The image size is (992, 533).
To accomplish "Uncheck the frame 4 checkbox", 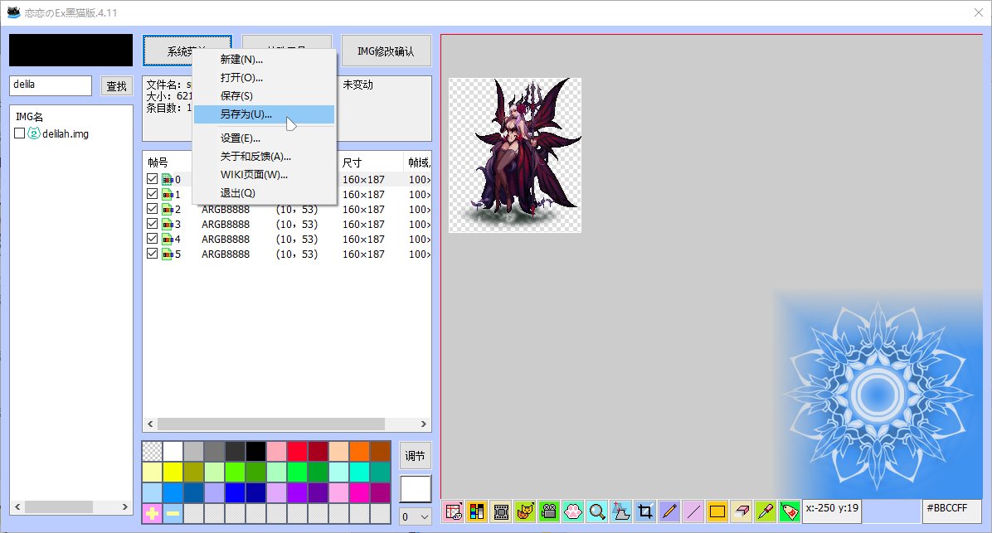I will click(x=153, y=239).
